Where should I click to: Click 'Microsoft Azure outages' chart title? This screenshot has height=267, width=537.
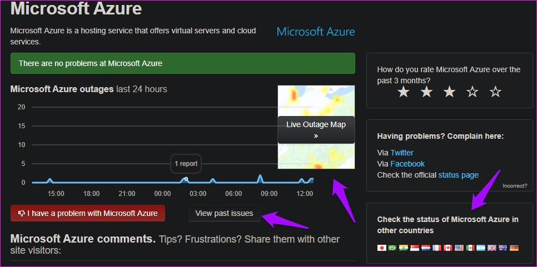point(62,89)
